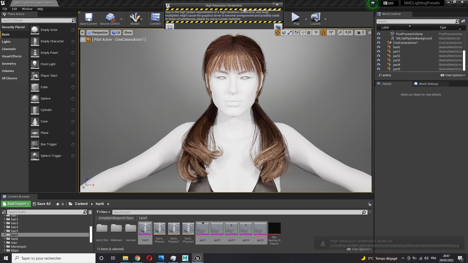Open Opera from the Windows taskbar

click(149, 258)
